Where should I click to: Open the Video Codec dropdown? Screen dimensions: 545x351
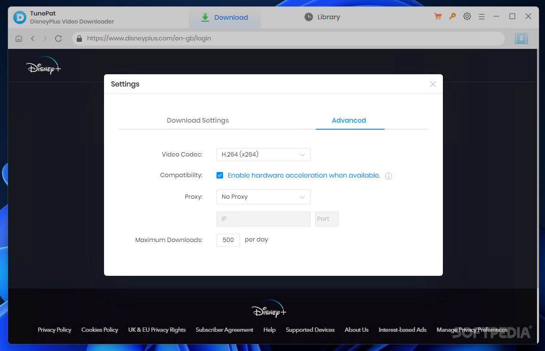click(x=264, y=155)
